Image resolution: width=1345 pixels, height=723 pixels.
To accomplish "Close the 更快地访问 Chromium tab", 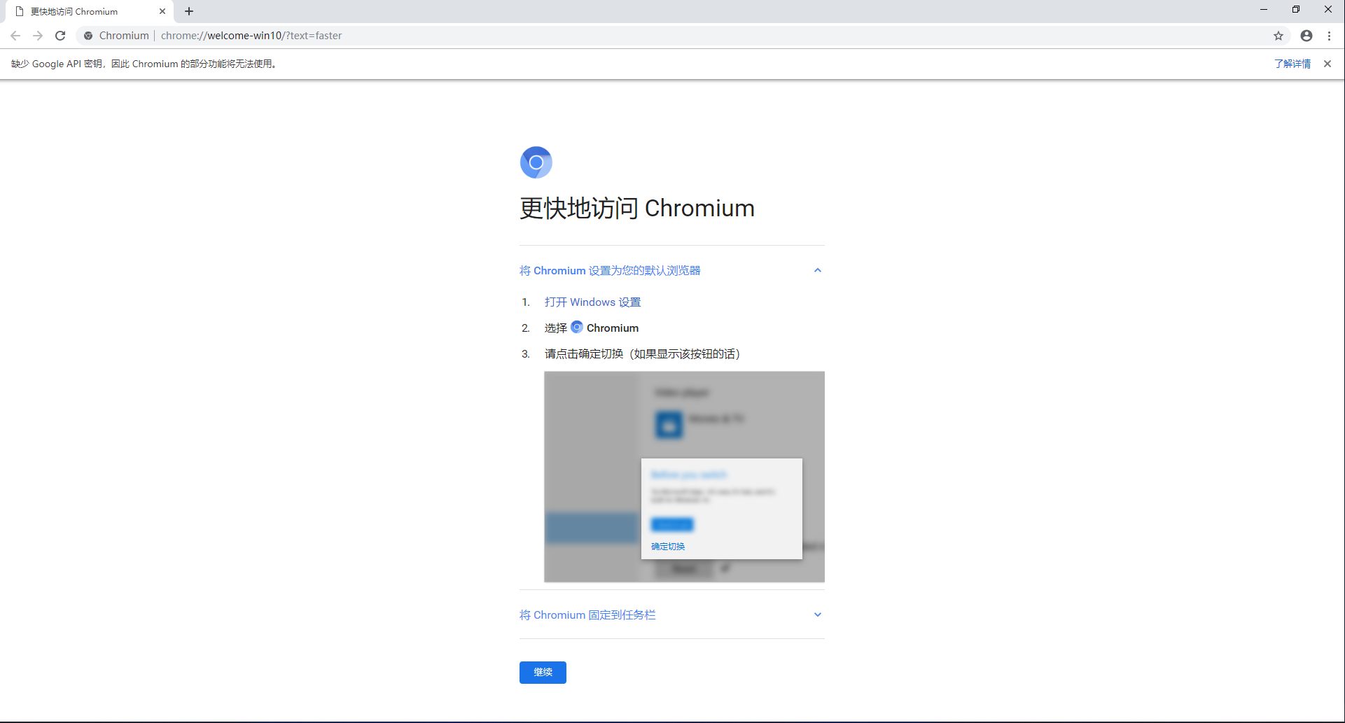I will coord(162,11).
